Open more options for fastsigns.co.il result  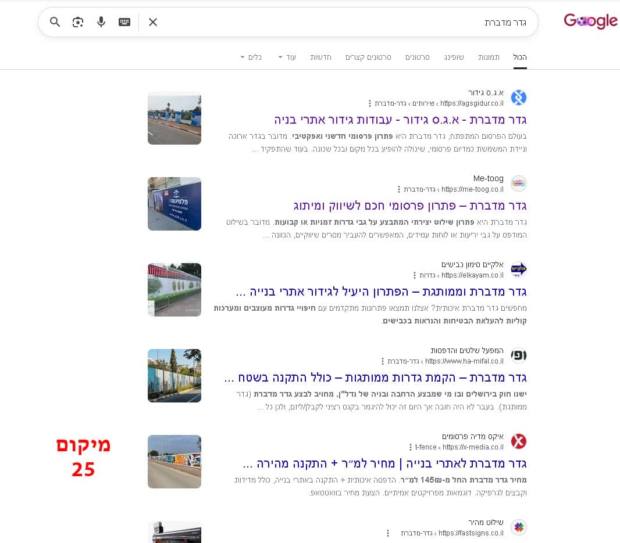pyautogui.click(x=388, y=533)
